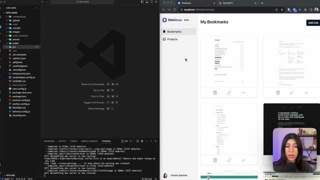Open a new browser tab
The width and height of the screenshot is (320, 180).
click(262, 3)
